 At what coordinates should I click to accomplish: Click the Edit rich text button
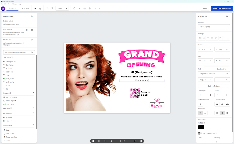point(214,86)
